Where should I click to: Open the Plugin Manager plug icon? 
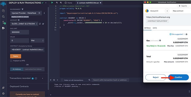pos(3,88)
